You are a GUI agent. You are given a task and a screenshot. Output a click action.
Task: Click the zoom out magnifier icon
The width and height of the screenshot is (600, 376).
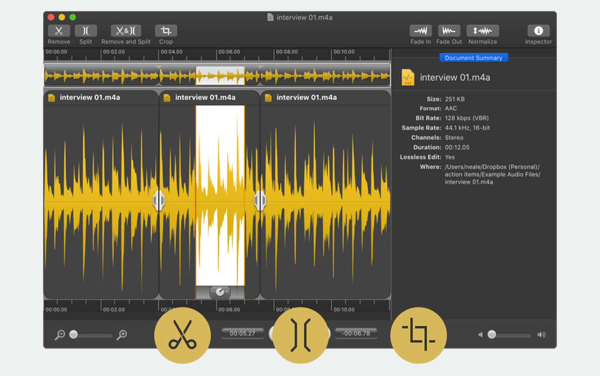[60, 335]
